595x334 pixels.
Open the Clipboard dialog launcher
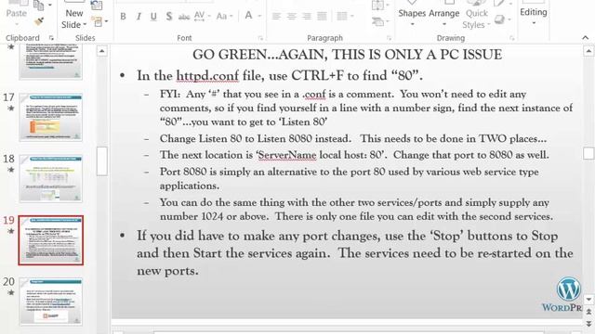(51, 38)
